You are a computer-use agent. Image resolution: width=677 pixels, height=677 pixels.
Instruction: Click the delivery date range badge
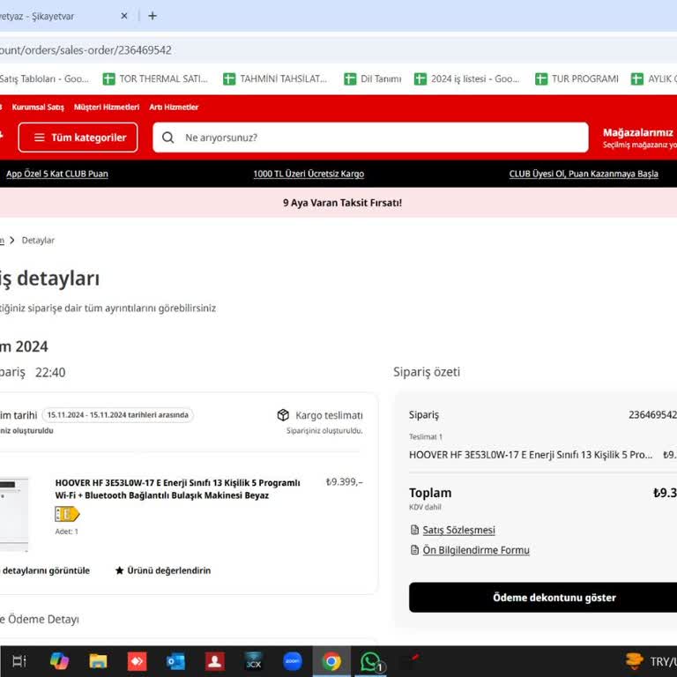point(117,415)
